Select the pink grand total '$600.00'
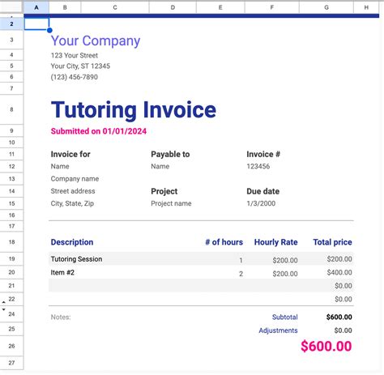Viewport: 384px width, 375px height. tap(326, 347)
